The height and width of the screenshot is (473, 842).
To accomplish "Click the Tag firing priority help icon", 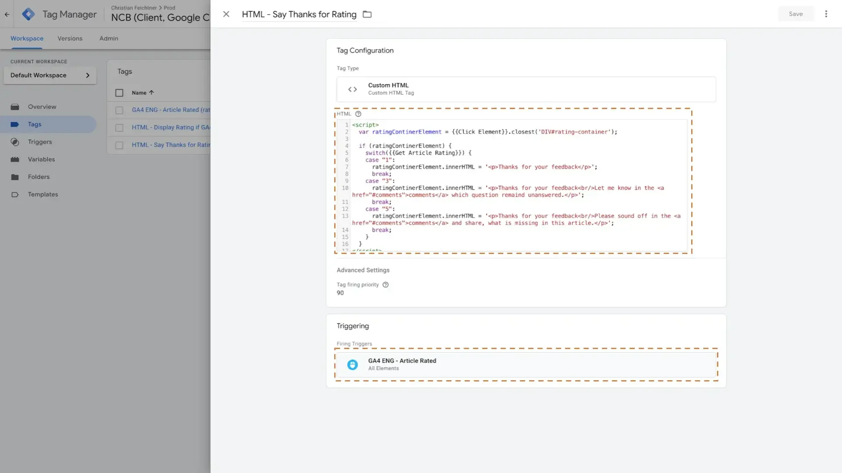I will pos(385,285).
